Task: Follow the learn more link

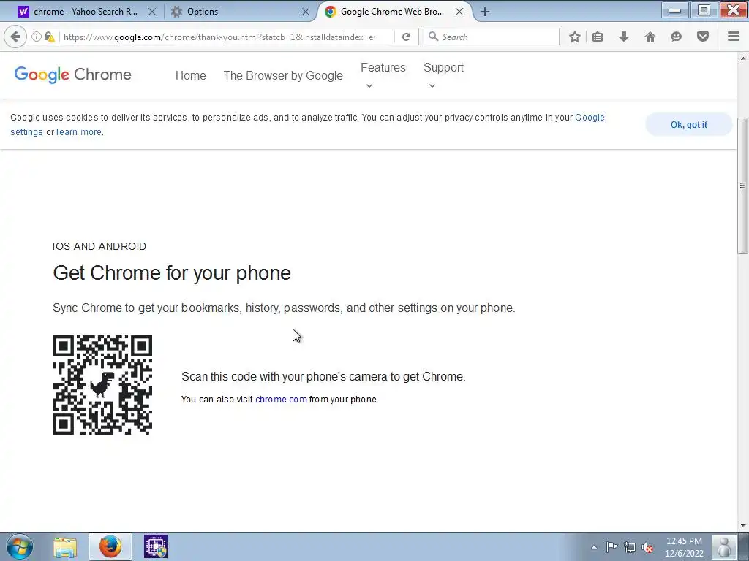Action: click(79, 132)
